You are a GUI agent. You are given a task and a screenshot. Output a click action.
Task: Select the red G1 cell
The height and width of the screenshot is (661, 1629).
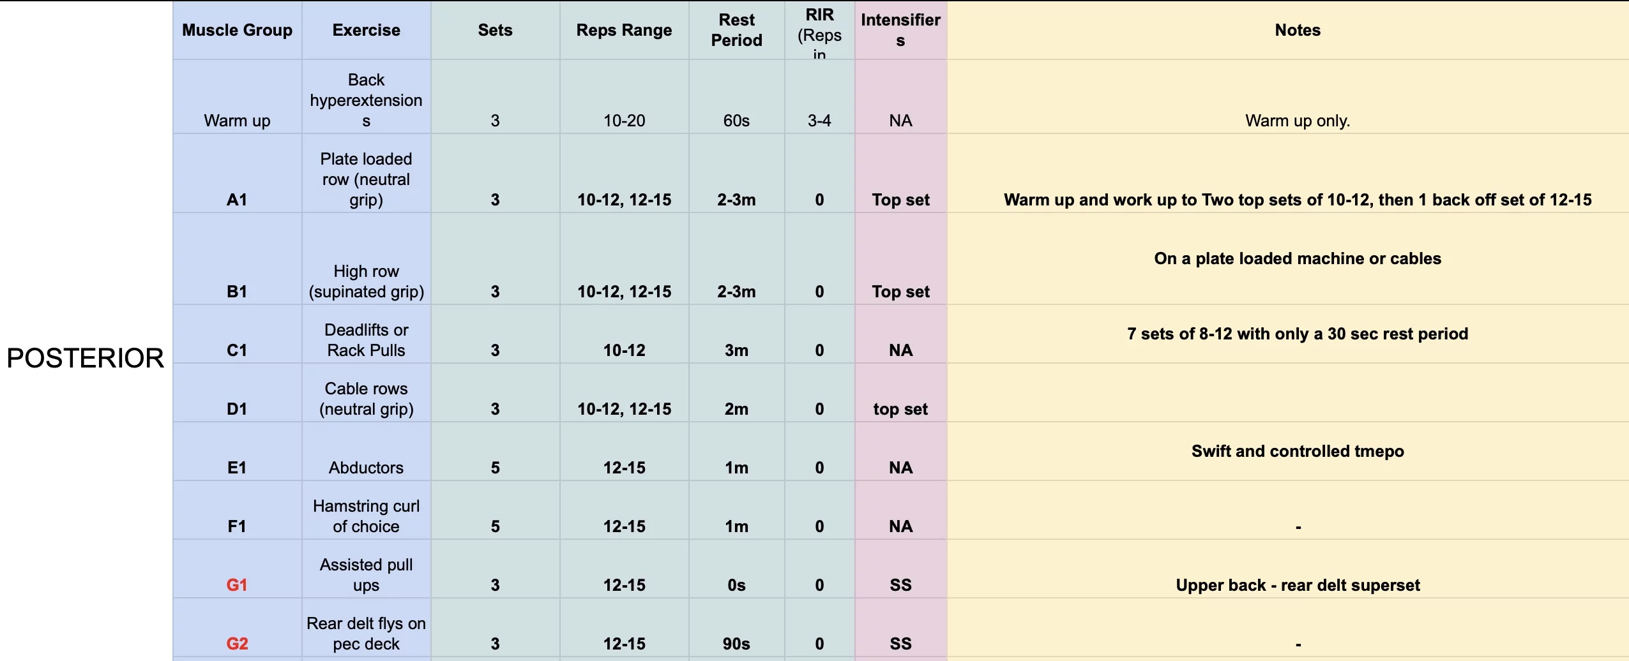point(237,585)
